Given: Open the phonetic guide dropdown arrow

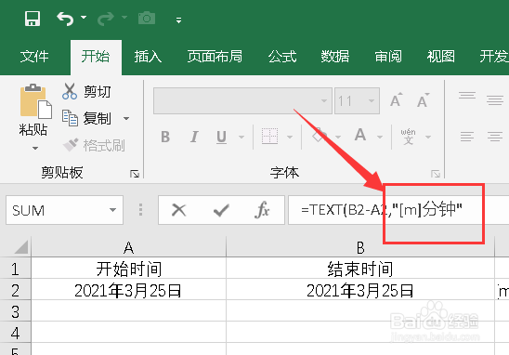Looking at the screenshot, I should tap(428, 137).
